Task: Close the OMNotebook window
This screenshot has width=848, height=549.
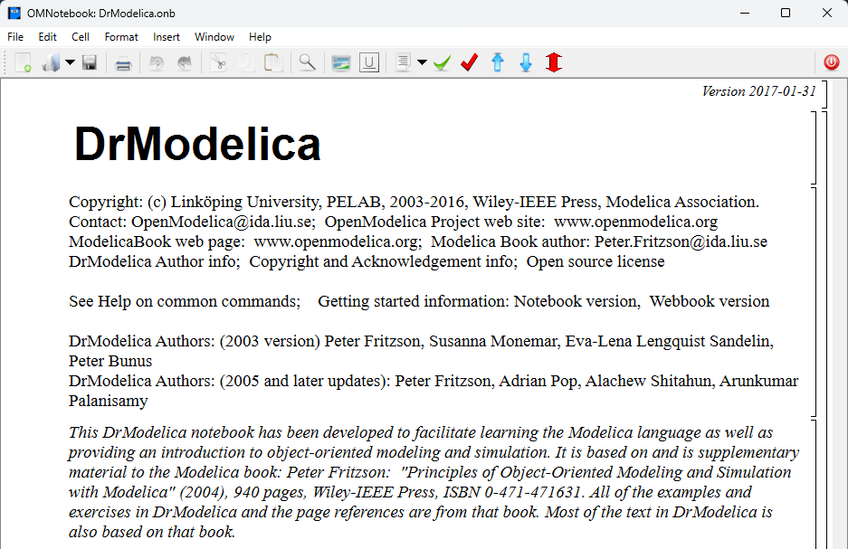Action: 827,13
